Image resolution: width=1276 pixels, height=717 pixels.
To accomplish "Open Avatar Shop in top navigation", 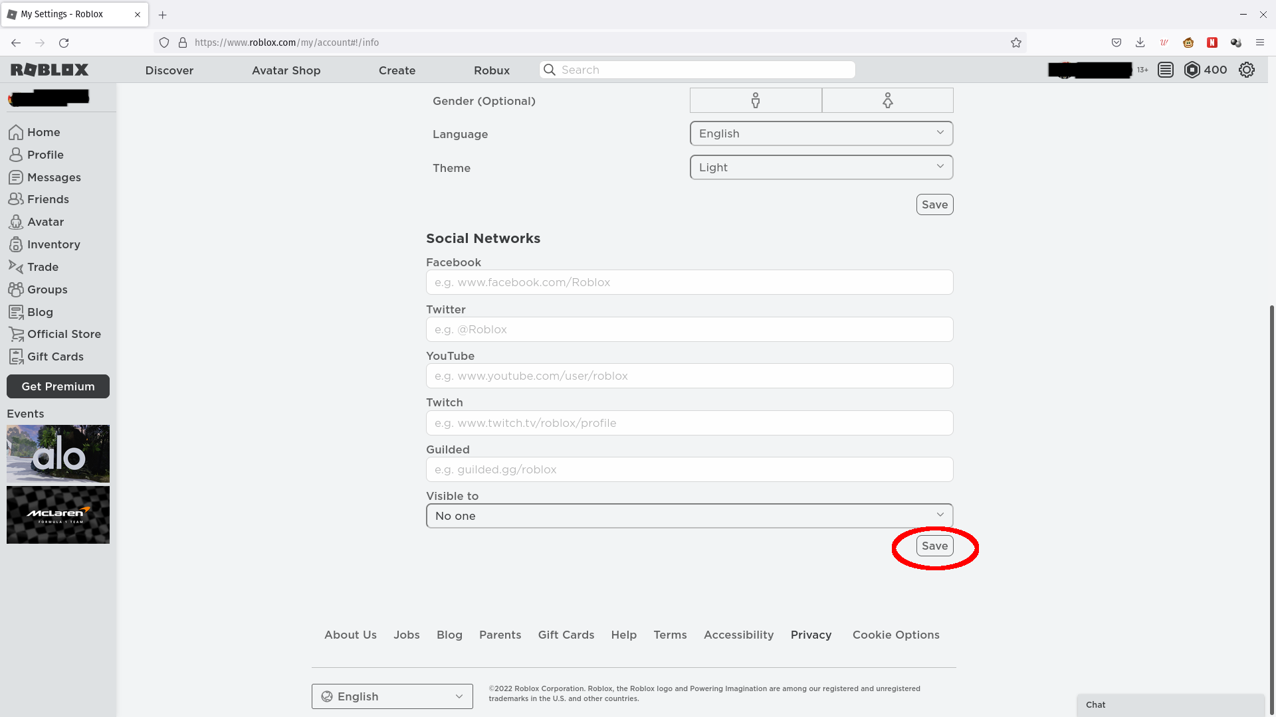I will (286, 70).
